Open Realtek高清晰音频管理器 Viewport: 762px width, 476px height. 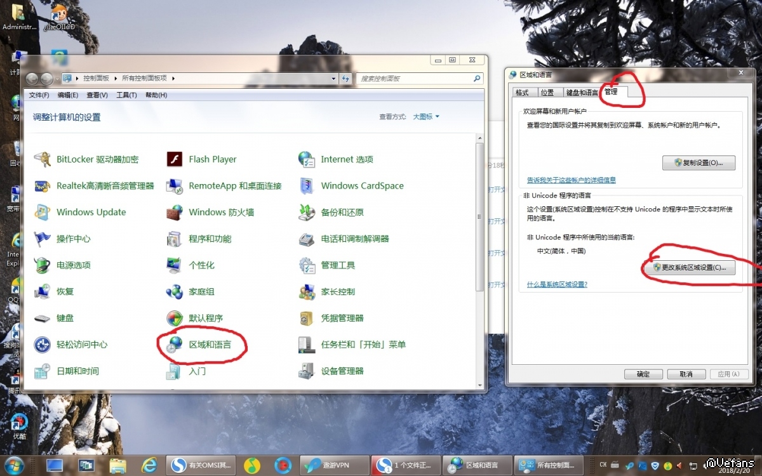pyautogui.click(x=94, y=186)
